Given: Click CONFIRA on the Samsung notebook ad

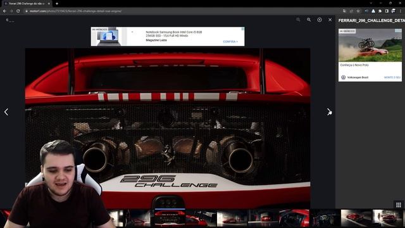Looking at the screenshot, I should pos(230,42).
